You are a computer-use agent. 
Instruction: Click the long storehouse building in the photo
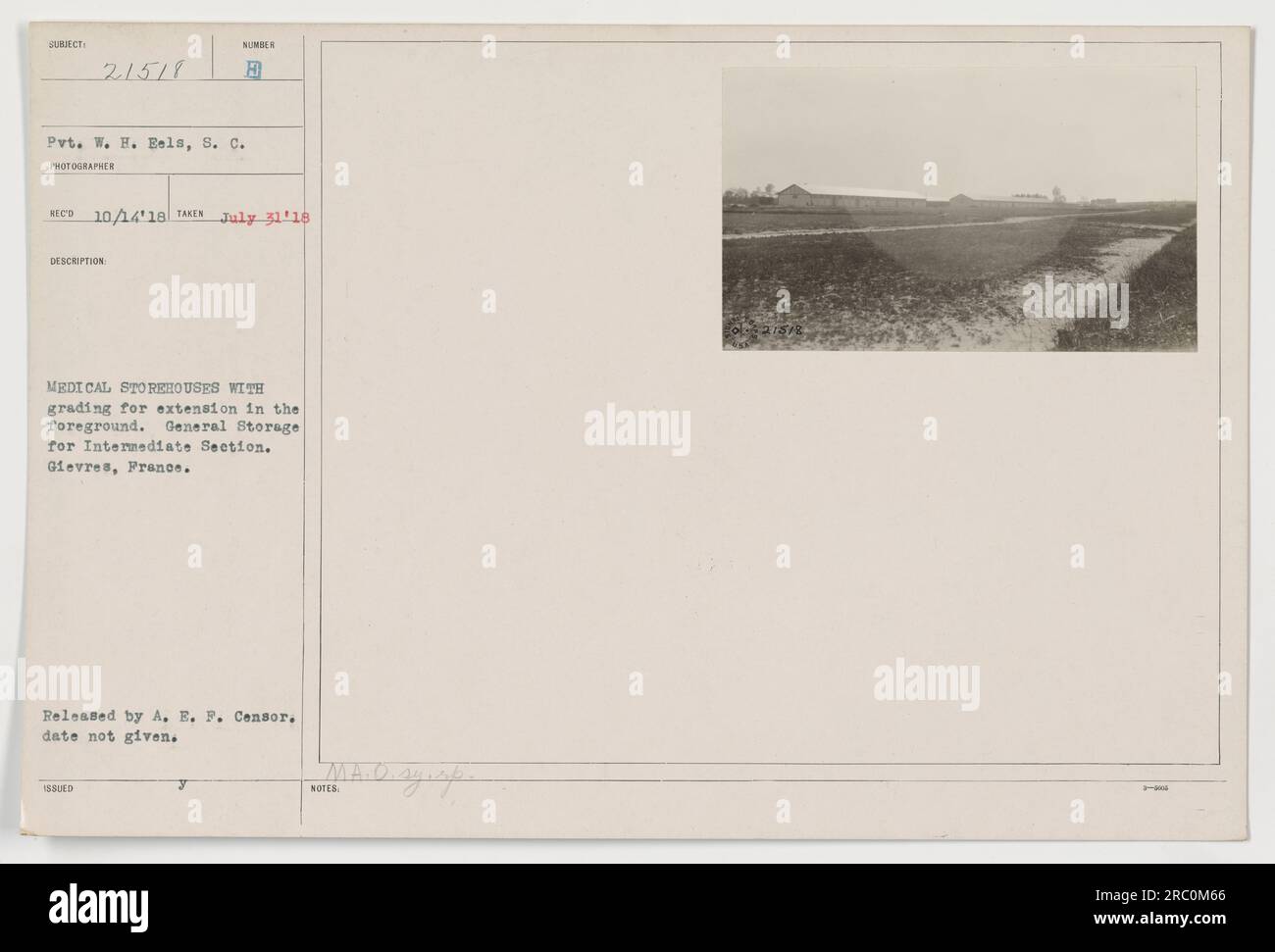(x=851, y=195)
